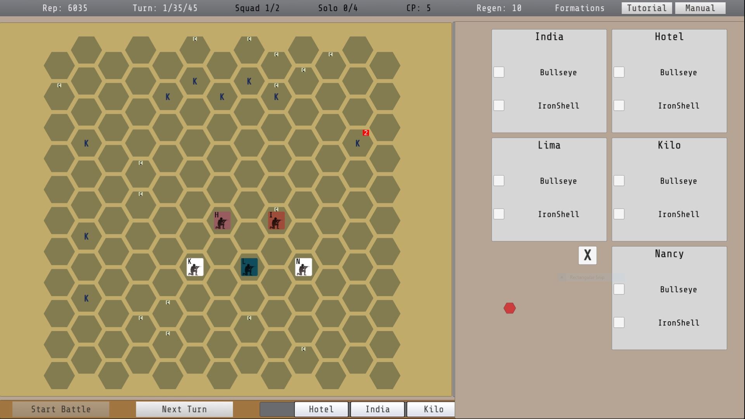Open the Tutorial
This screenshot has width=745, height=419.
[x=646, y=8]
